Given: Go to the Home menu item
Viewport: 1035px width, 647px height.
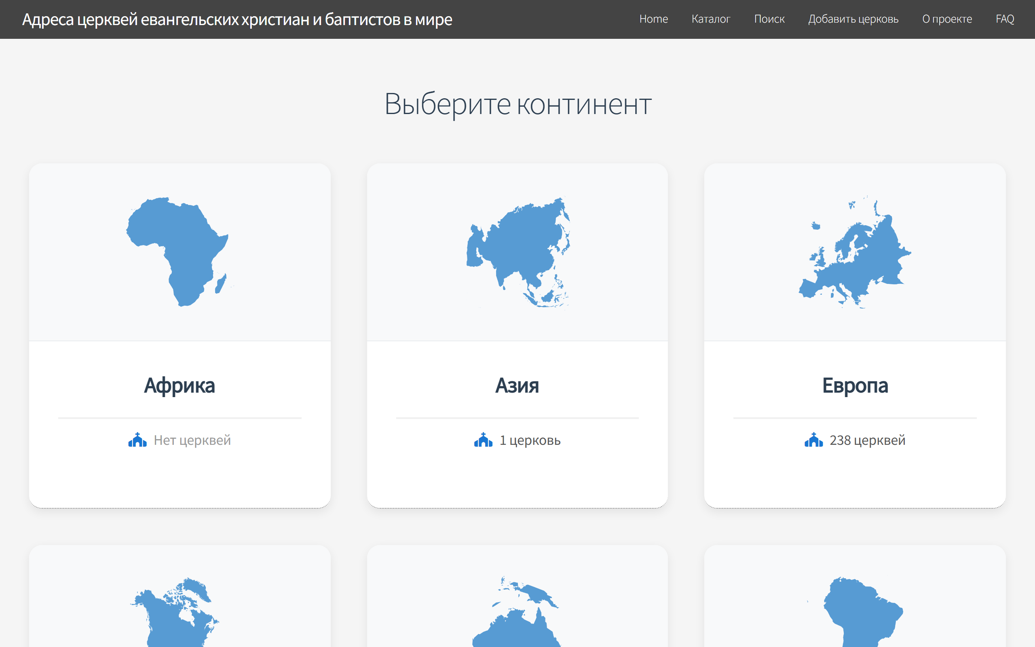Looking at the screenshot, I should click(x=653, y=19).
